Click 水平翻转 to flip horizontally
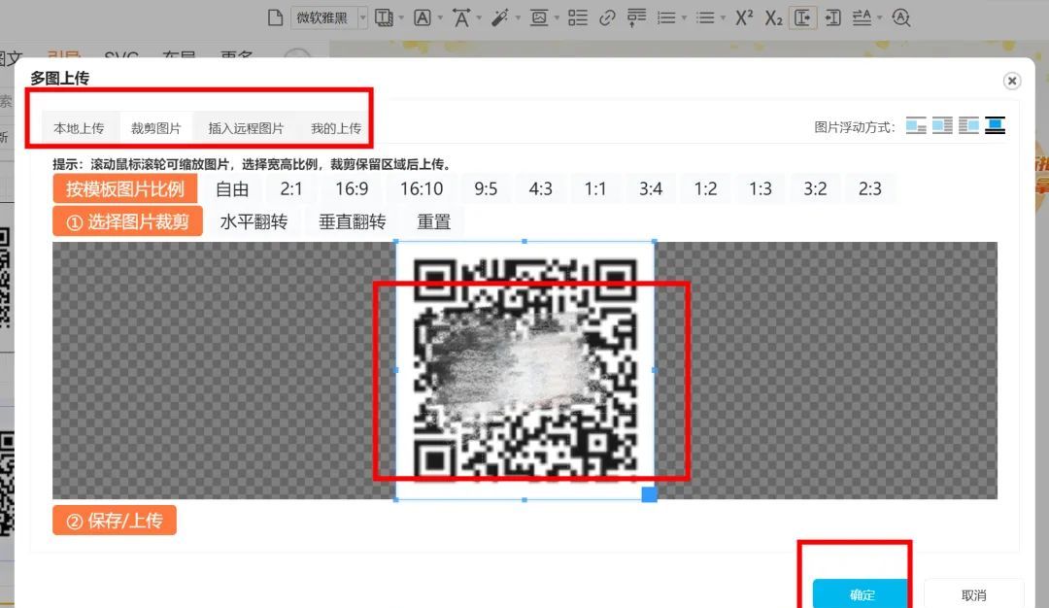The image size is (1049, 608). tap(254, 221)
